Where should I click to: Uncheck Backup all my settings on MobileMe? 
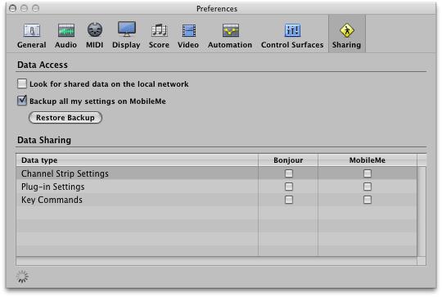[x=22, y=101]
